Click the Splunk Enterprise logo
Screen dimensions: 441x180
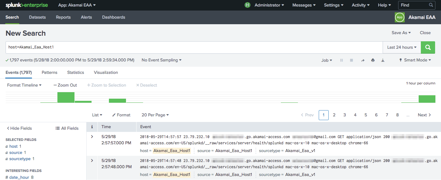(27, 5)
